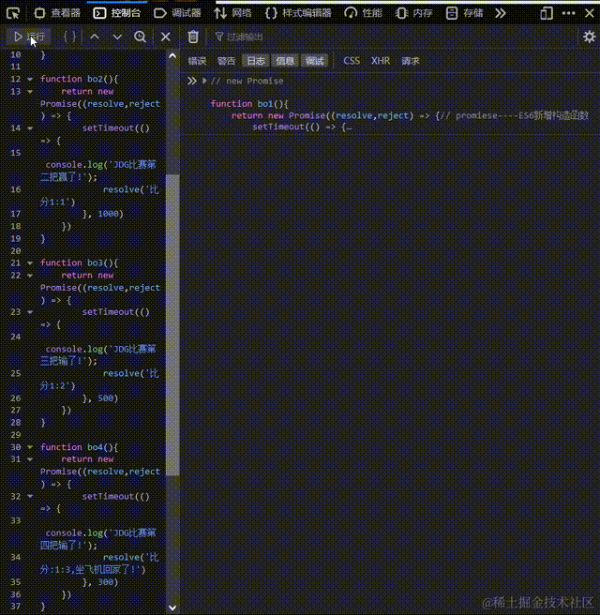Click the 300 timeout value on line 35
The image size is (600, 615).
[x=106, y=582]
